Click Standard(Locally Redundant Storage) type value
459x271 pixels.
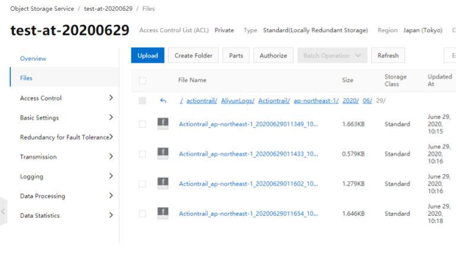click(315, 30)
